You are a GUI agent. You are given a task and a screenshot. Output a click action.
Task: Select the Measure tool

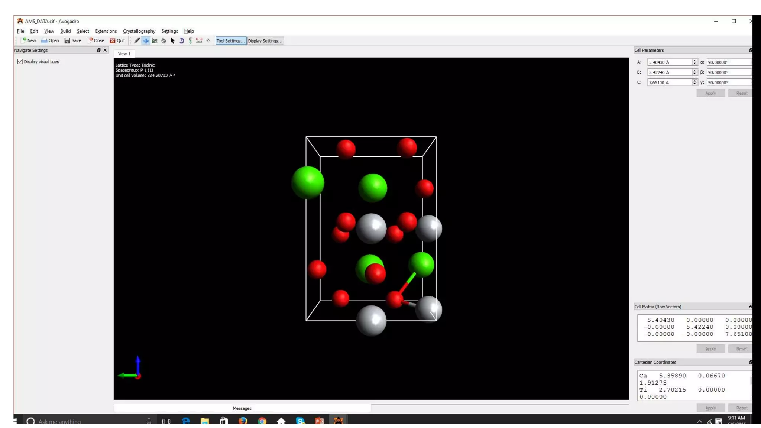tap(199, 40)
